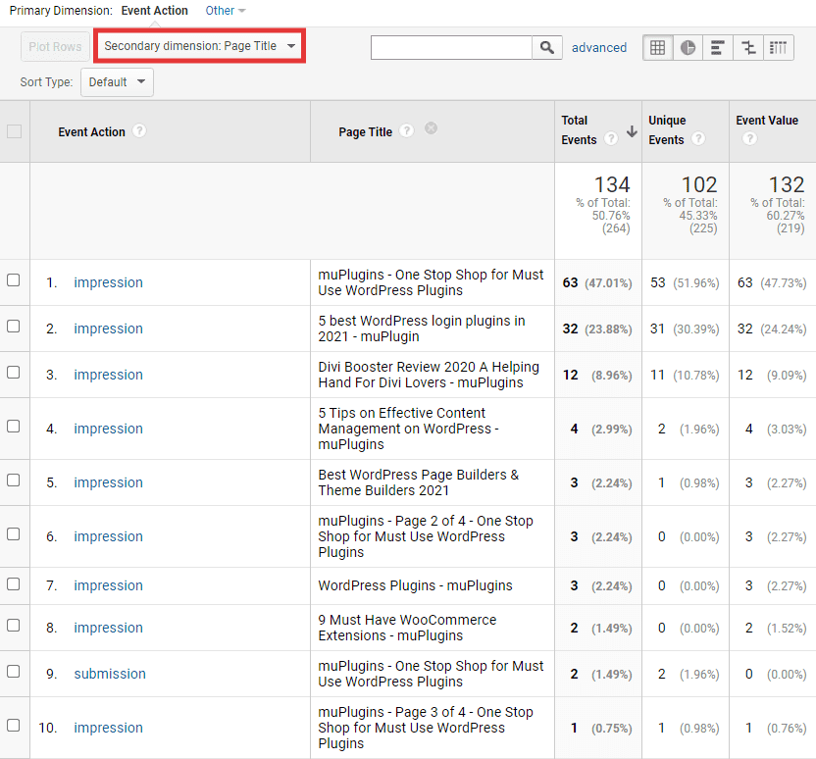This screenshot has height=759, width=816.
Task: Click the 132 Event Value summary value
Action: pyautogui.click(x=787, y=184)
